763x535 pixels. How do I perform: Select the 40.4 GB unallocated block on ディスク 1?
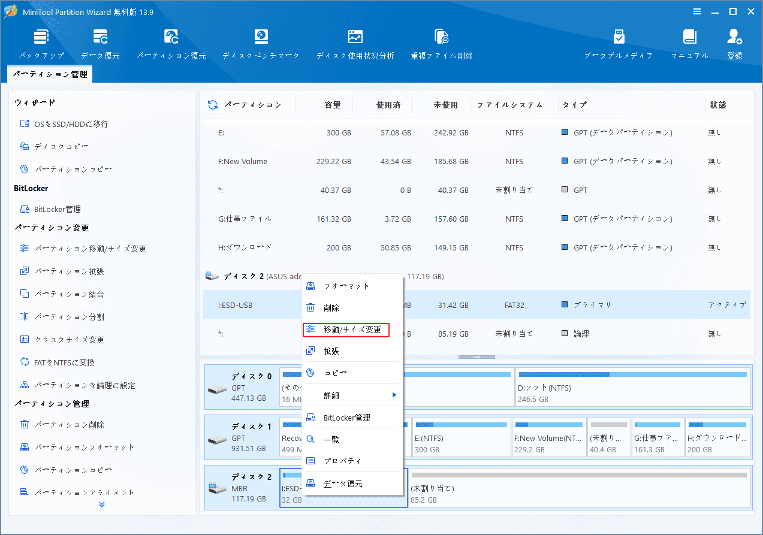[x=608, y=438]
